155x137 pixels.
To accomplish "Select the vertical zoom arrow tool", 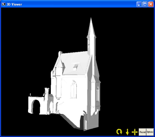I will 127,132.
